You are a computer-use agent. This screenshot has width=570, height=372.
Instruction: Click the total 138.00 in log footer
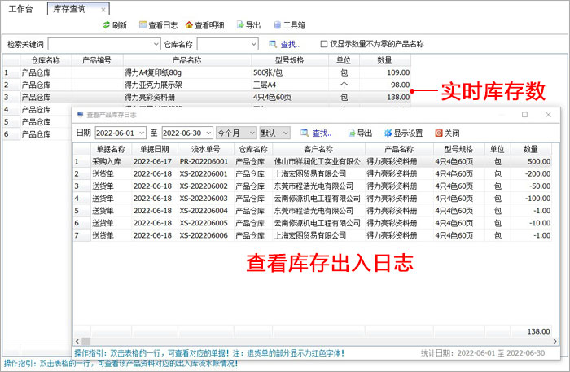click(x=539, y=331)
